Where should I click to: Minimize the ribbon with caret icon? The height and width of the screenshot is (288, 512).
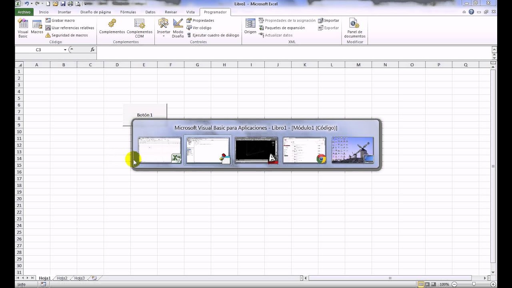tap(464, 12)
